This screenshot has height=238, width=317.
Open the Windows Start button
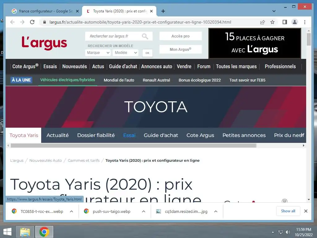(7, 232)
